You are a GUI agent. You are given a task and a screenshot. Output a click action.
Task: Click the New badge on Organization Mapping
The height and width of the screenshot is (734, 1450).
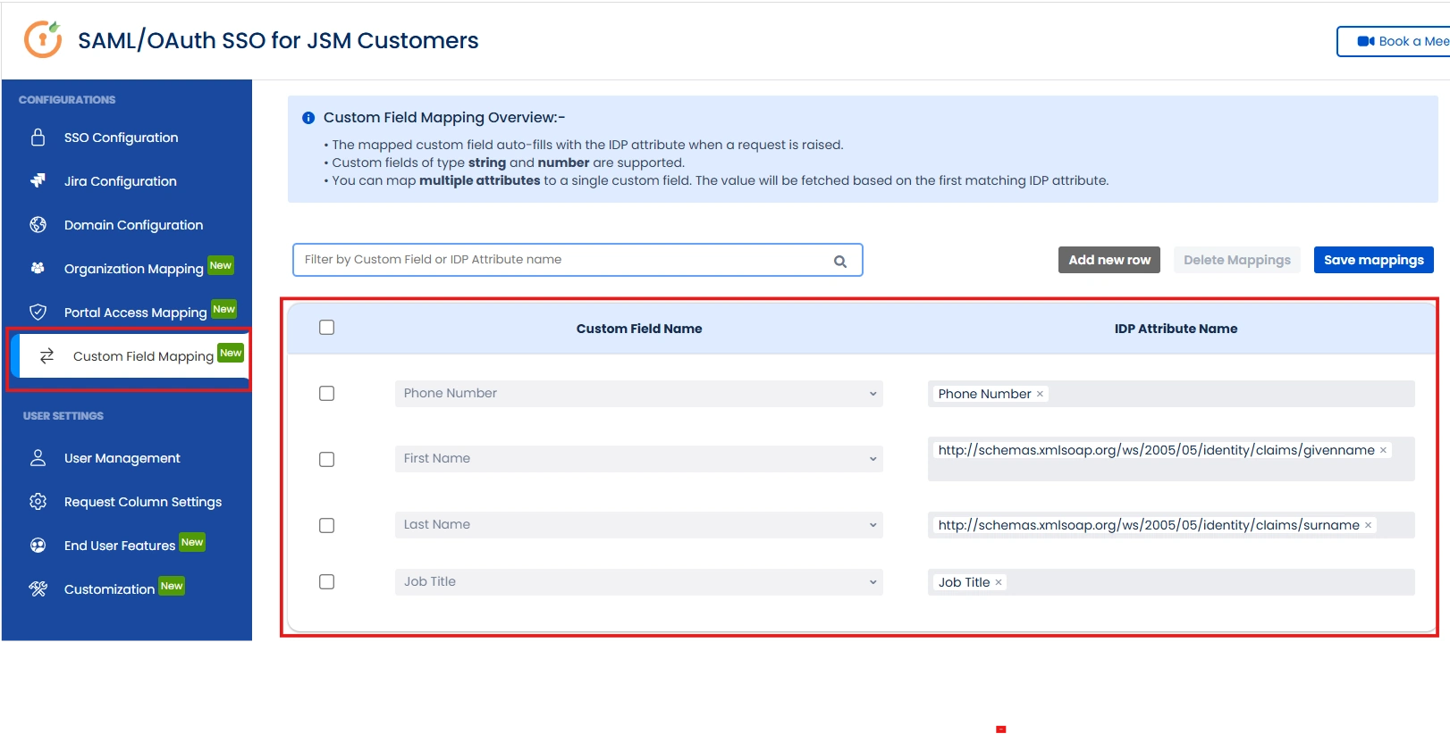pyautogui.click(x=221, y=265)
